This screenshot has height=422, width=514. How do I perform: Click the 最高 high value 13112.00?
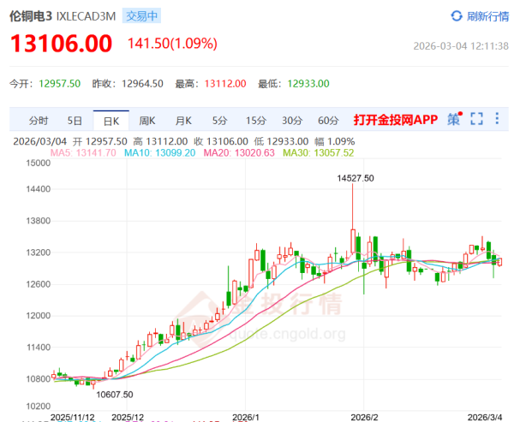[x=225, y=84]
